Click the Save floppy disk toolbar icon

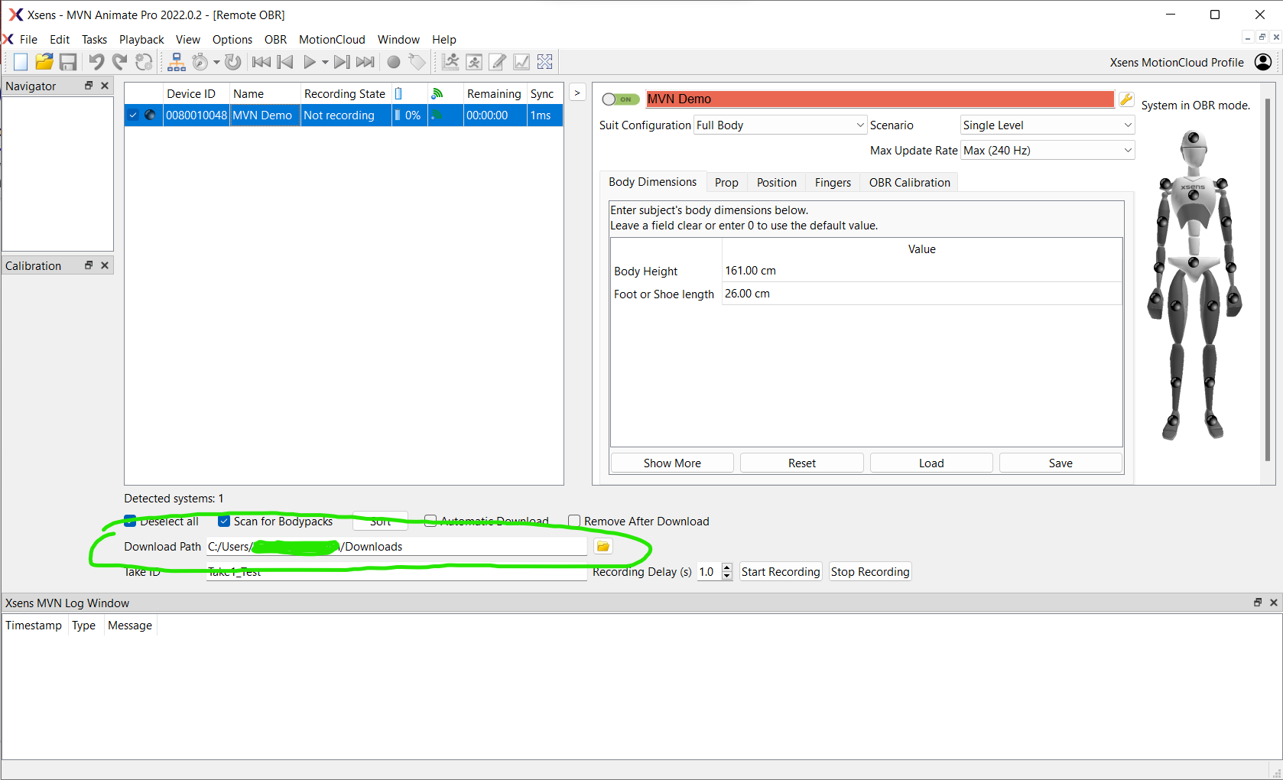tap(68, 62)
